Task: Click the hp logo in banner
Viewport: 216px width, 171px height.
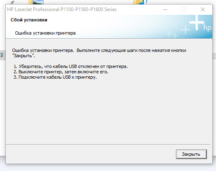Action: click(x=207, y=28)
